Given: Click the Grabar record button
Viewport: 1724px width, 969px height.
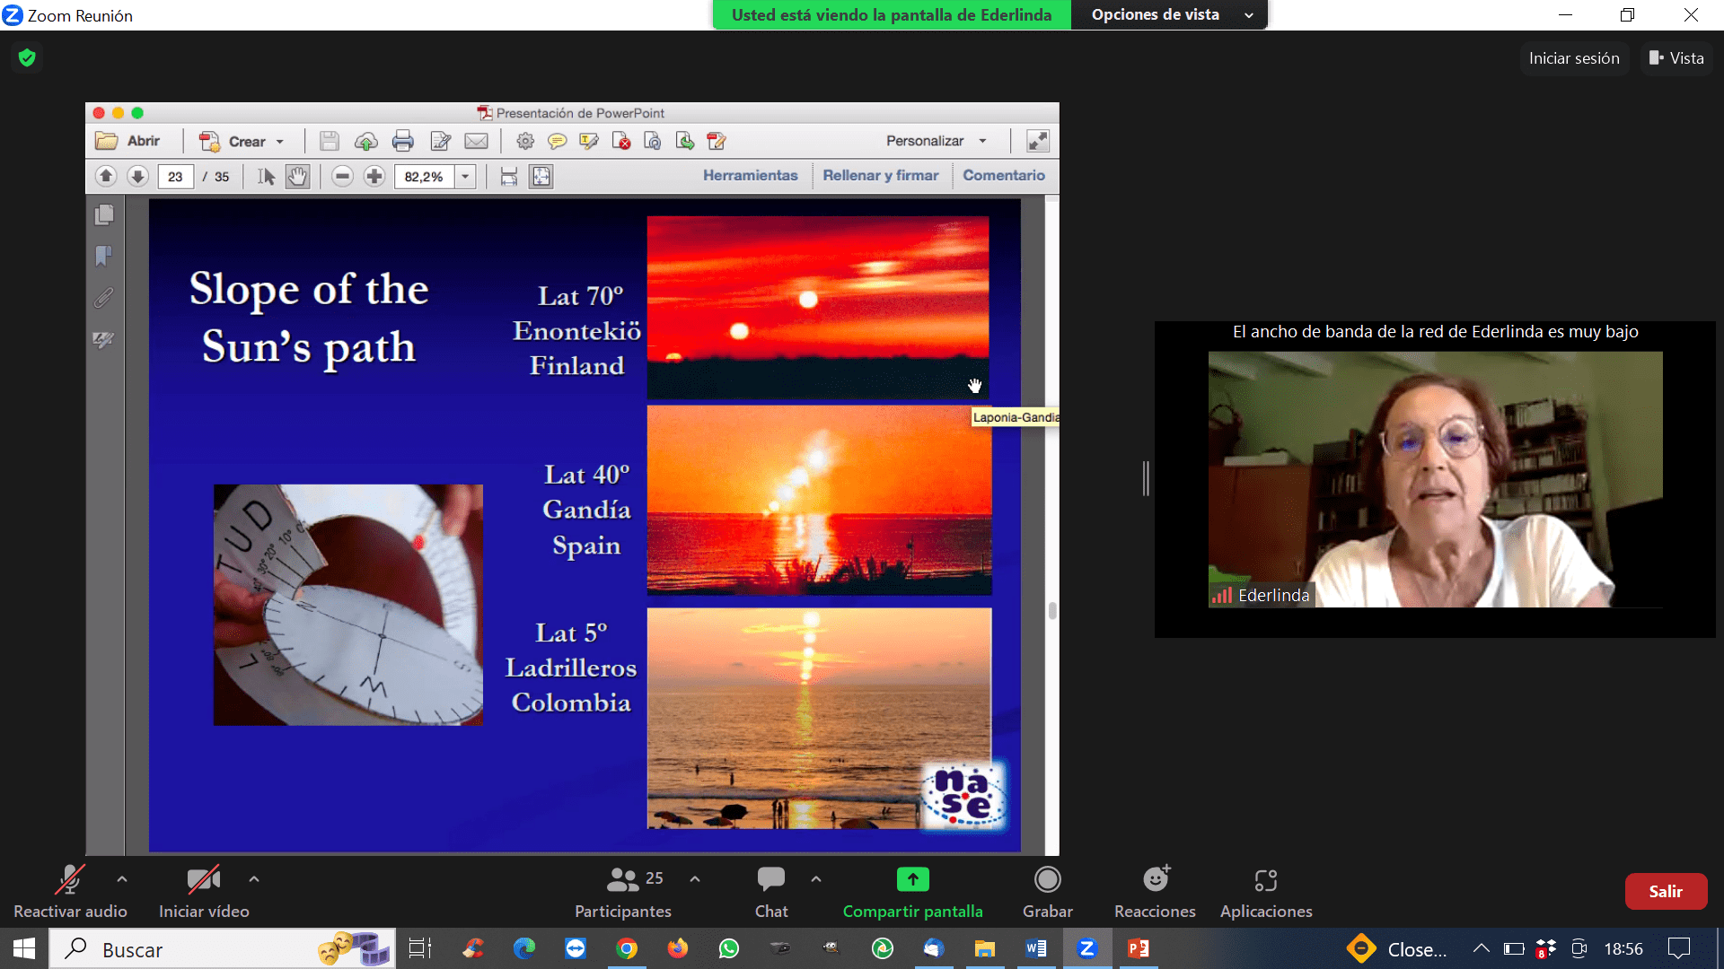Looking at the screenshot, I should (x=1048, y=892).
